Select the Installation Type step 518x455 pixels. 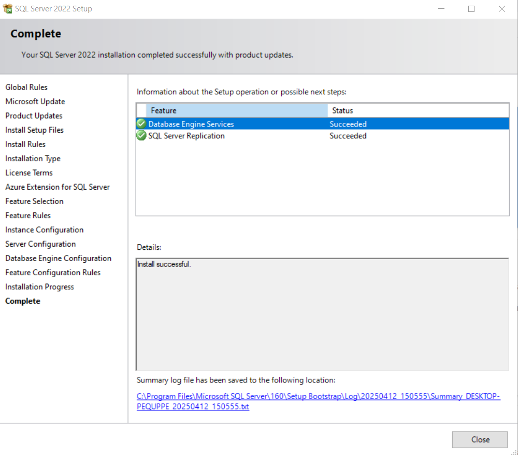pos(33,159)
